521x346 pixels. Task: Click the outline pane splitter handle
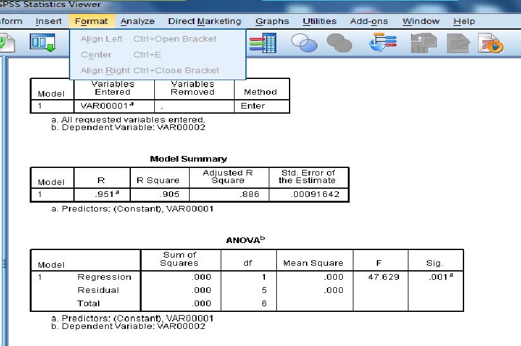point(4,264)
